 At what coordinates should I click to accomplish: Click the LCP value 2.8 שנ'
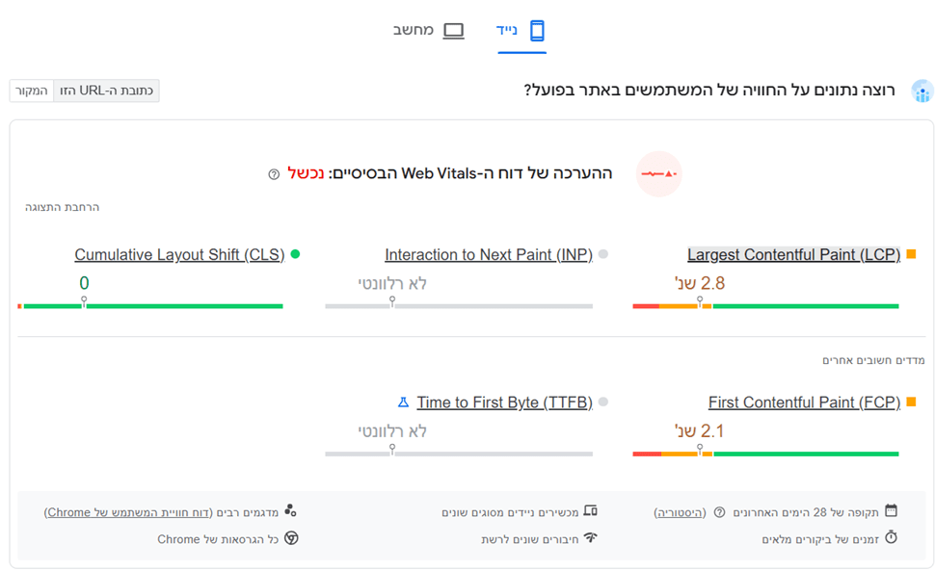700,283
